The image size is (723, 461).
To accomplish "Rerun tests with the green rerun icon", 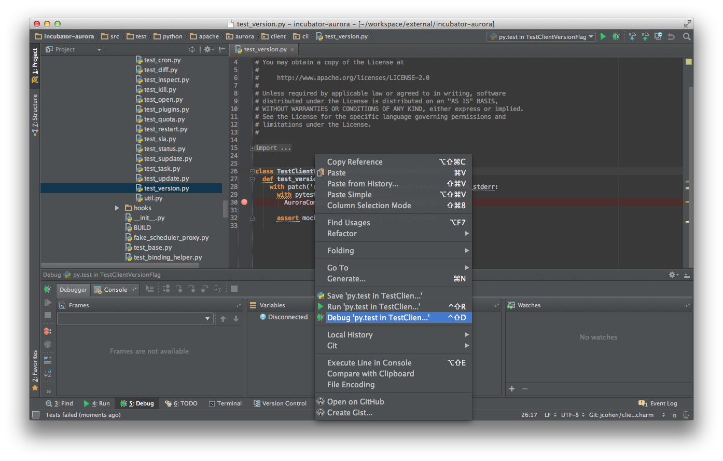I will (48, 289).
